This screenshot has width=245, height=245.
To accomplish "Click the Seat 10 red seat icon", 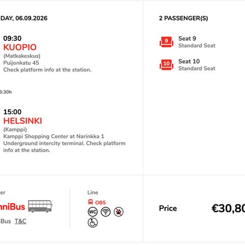I will pos(166,65).
